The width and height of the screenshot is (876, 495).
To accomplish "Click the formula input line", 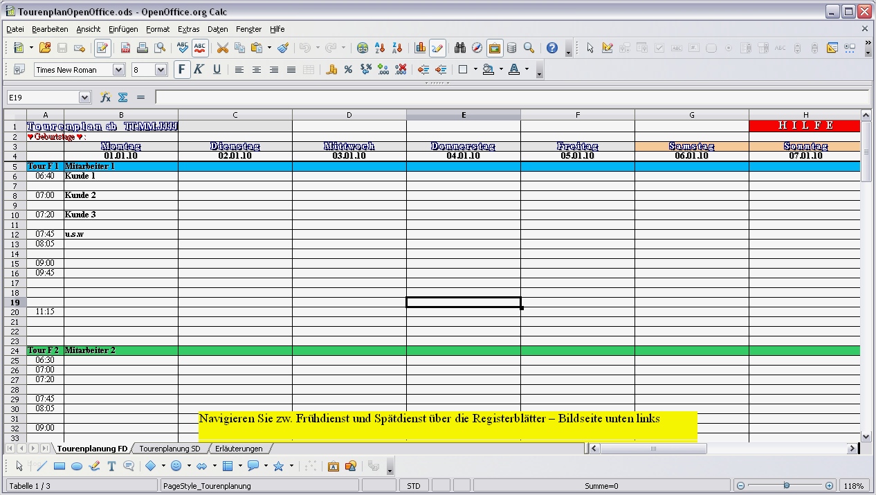I will [512, 98].
